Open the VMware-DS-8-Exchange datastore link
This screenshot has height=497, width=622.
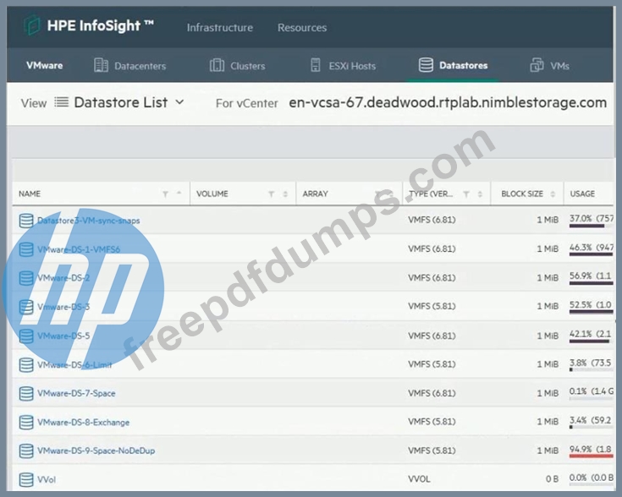pyautogui.click(x=83, y=422)
